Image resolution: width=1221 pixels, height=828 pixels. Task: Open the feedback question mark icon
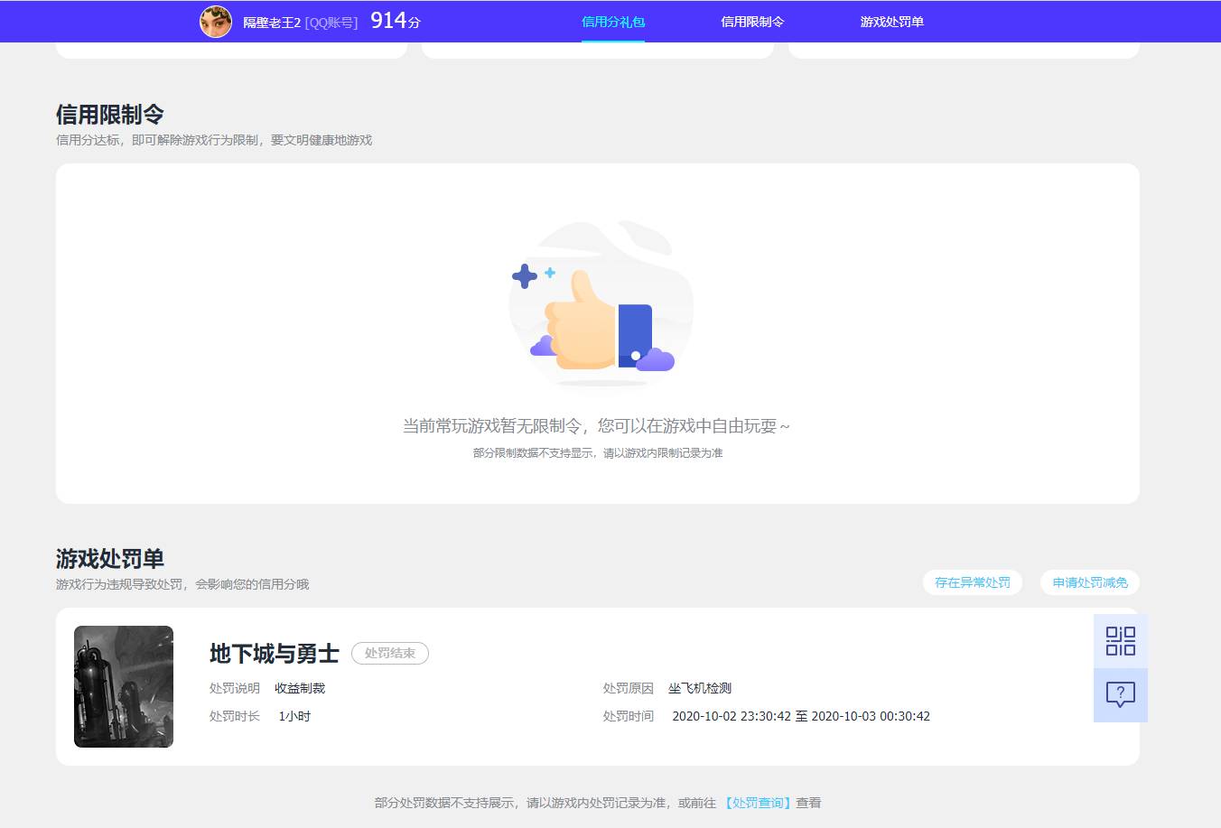click(x=1120, y=693)
